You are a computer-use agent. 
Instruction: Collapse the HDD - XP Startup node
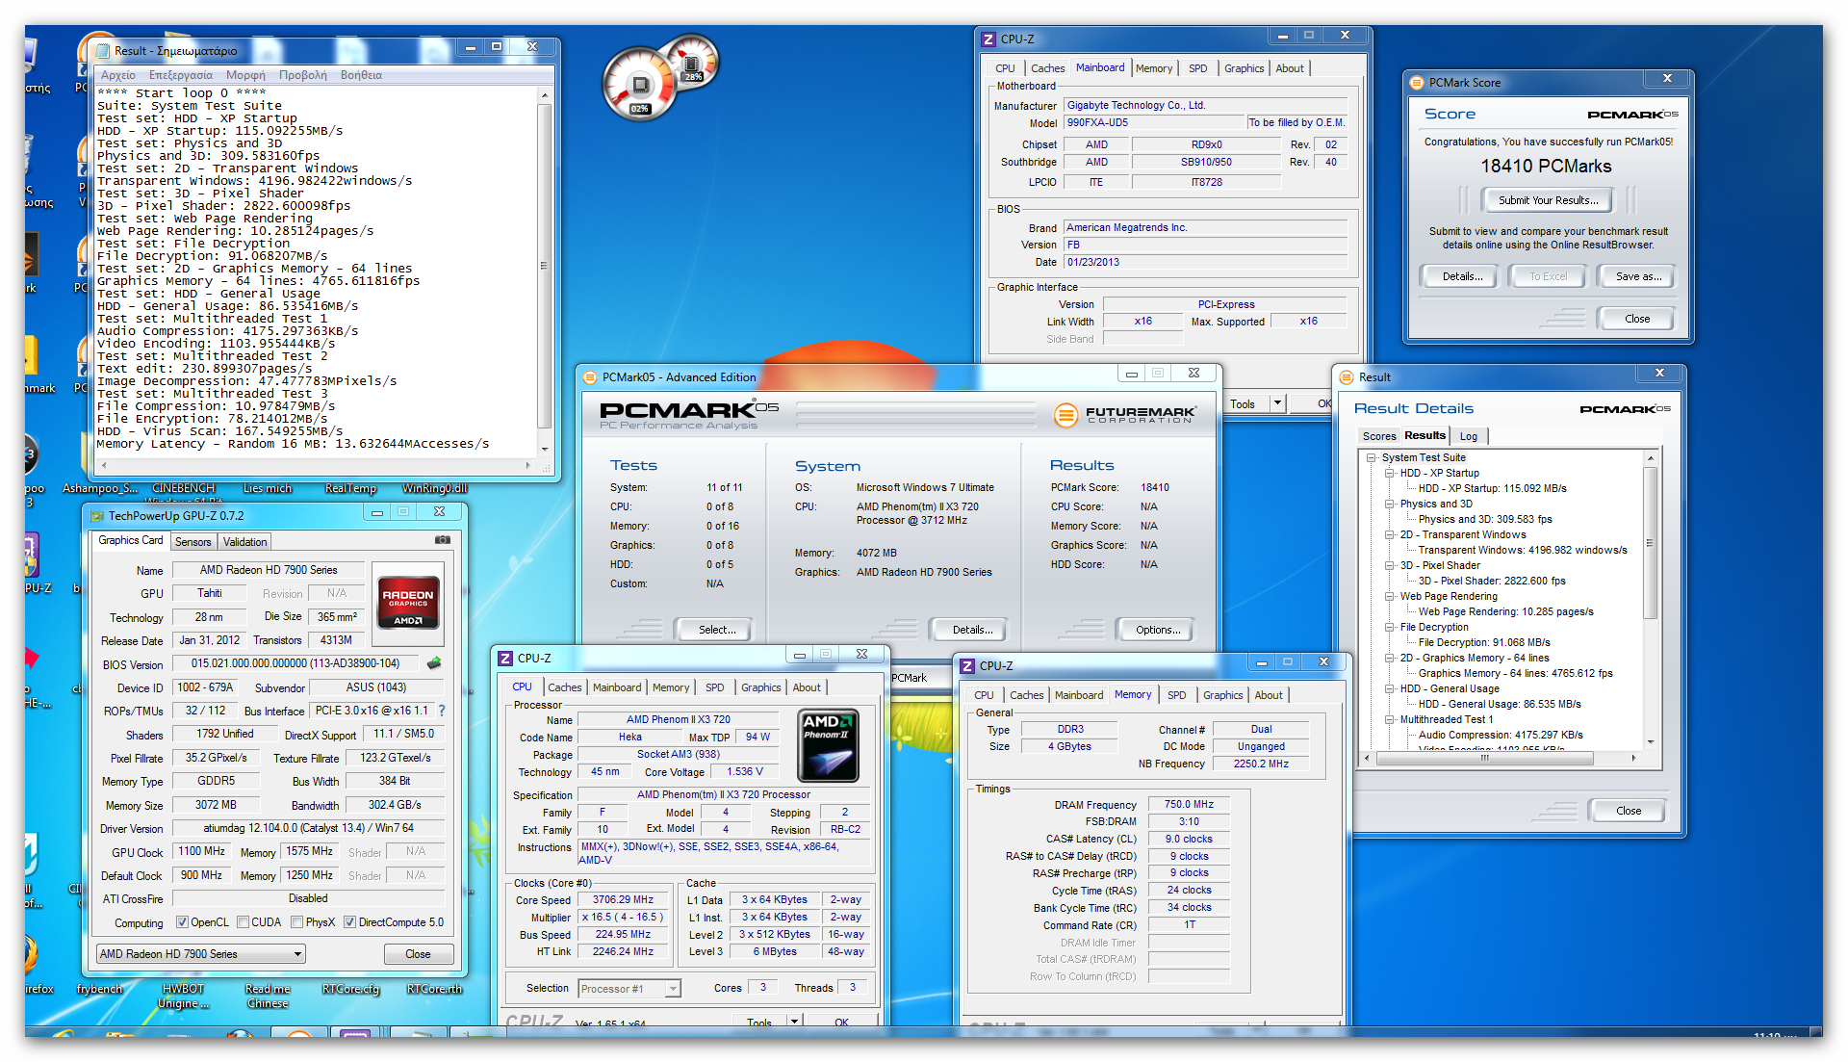click(1389, 474)
